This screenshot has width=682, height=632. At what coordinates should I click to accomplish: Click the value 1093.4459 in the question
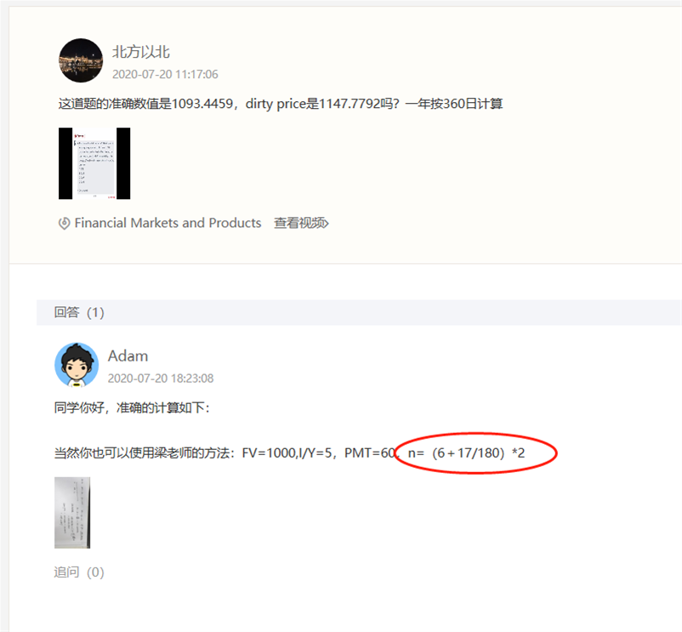[x=202, y=104]
